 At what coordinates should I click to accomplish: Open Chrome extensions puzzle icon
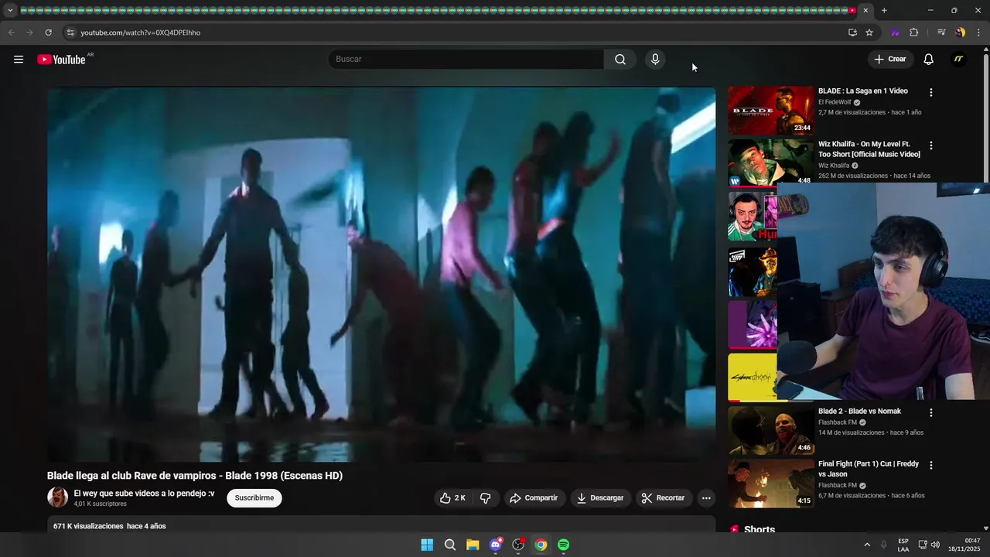[x=913, y=32]
